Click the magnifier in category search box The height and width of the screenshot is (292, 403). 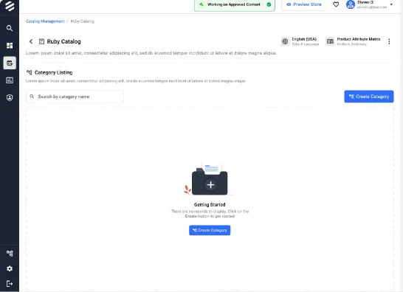(x=32, y=97)
